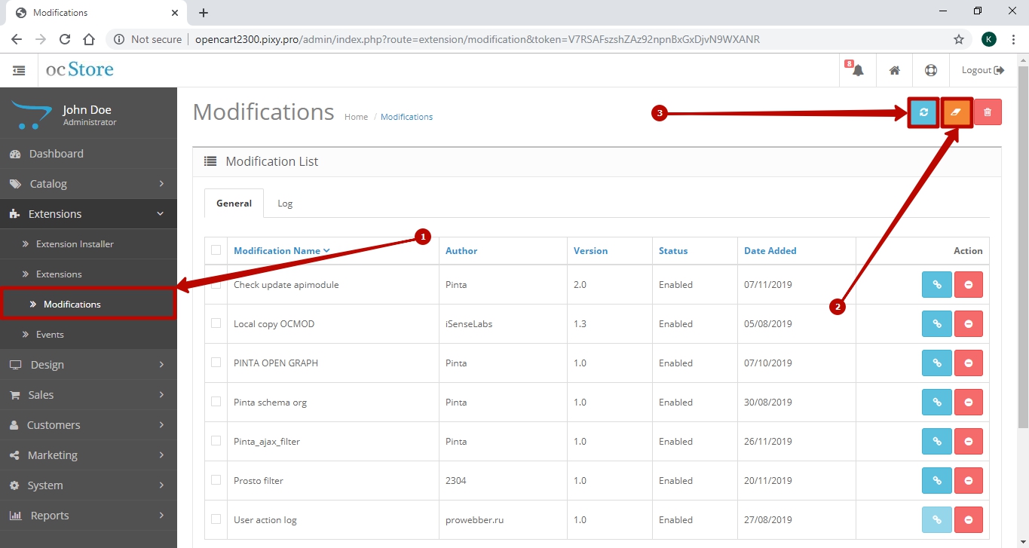The height and width of the screenshot is (548, 1029).
Task: Expand the Catalog sidebar menu
Action: 88,184
